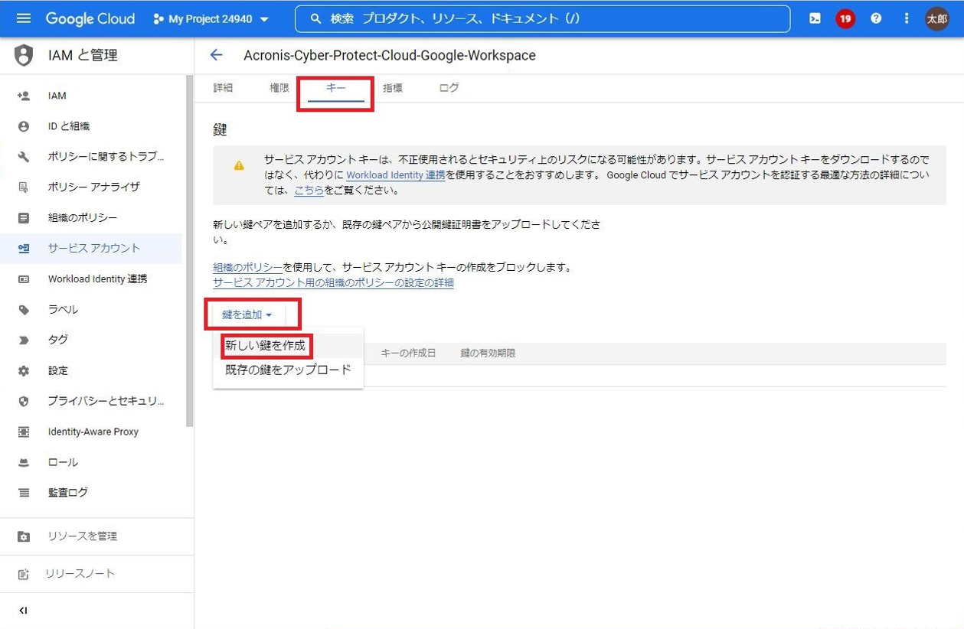Viewport: 964px width, 629px height.
Task: Go back with the left arrow
Action: point(216,55)
